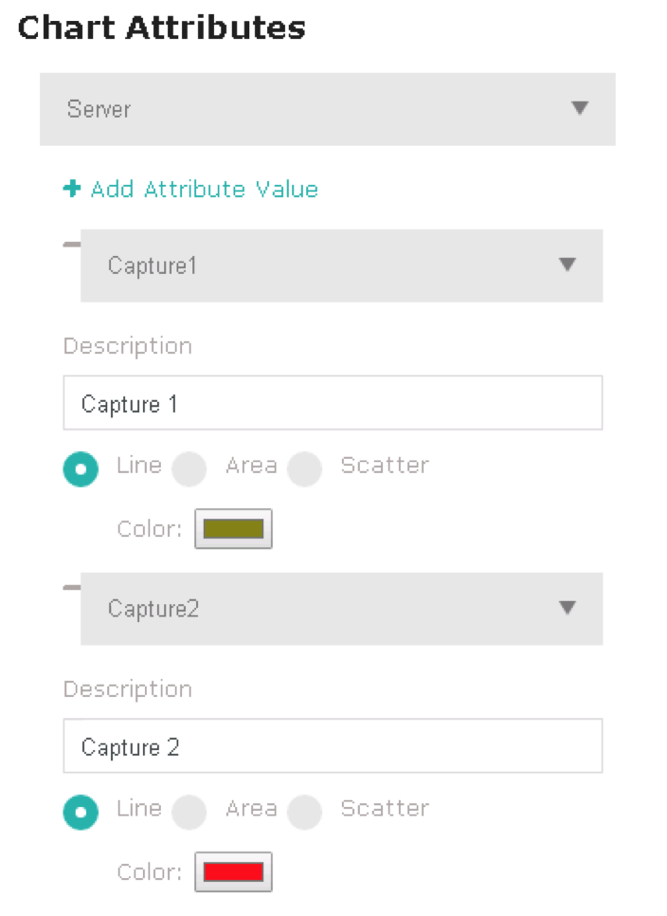Open the red color picker for Capture 2

point(233,872)
